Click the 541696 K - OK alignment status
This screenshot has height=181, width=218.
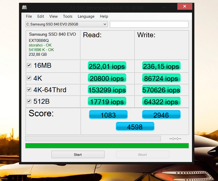click(x=41, y=50)
